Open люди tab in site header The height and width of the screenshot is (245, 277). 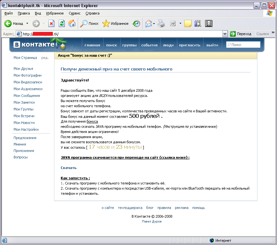[168, 45]
